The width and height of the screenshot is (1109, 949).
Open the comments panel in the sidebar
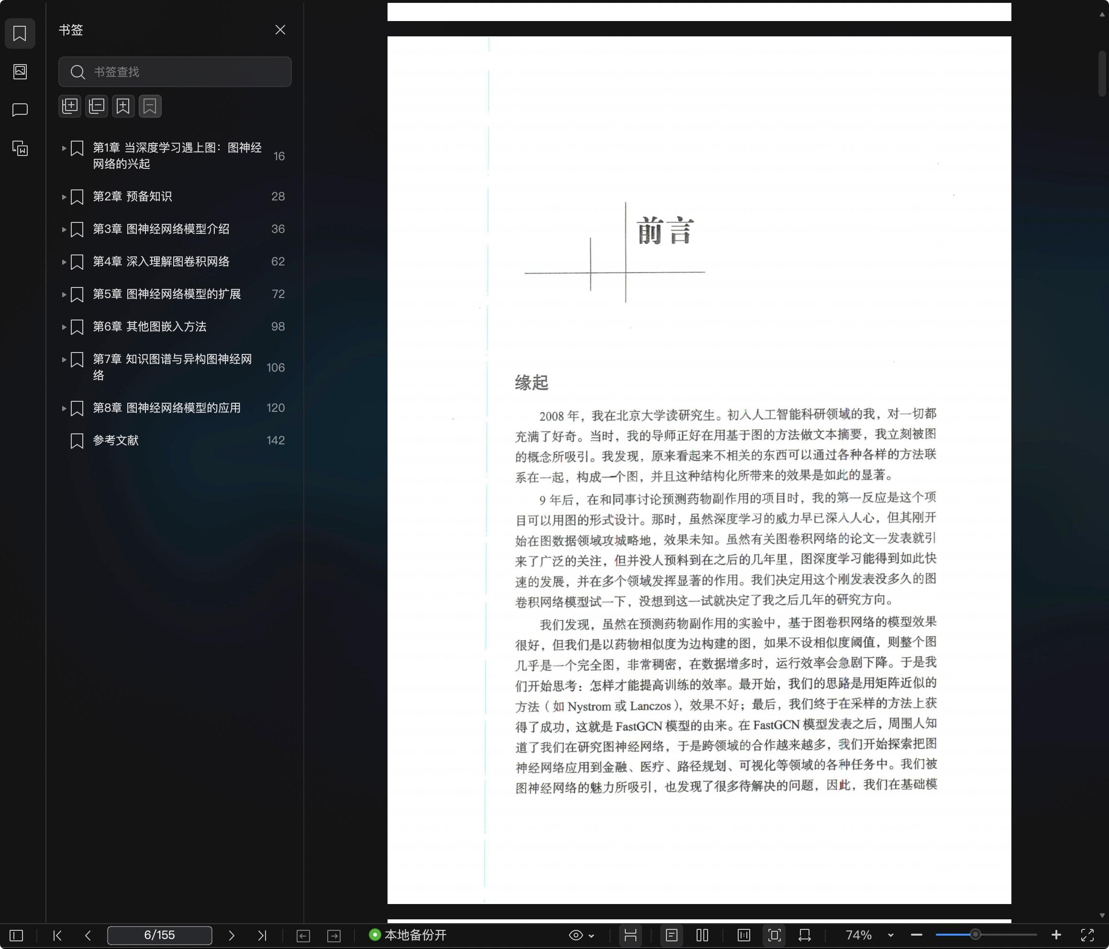[20, 110]
